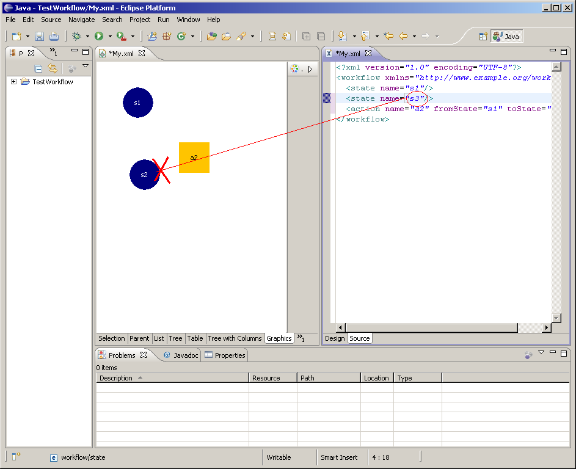The height and width of the screenshot is (469, 576).
Task: Expand the TestWorkflow project tree node
Action: [13, 82]
